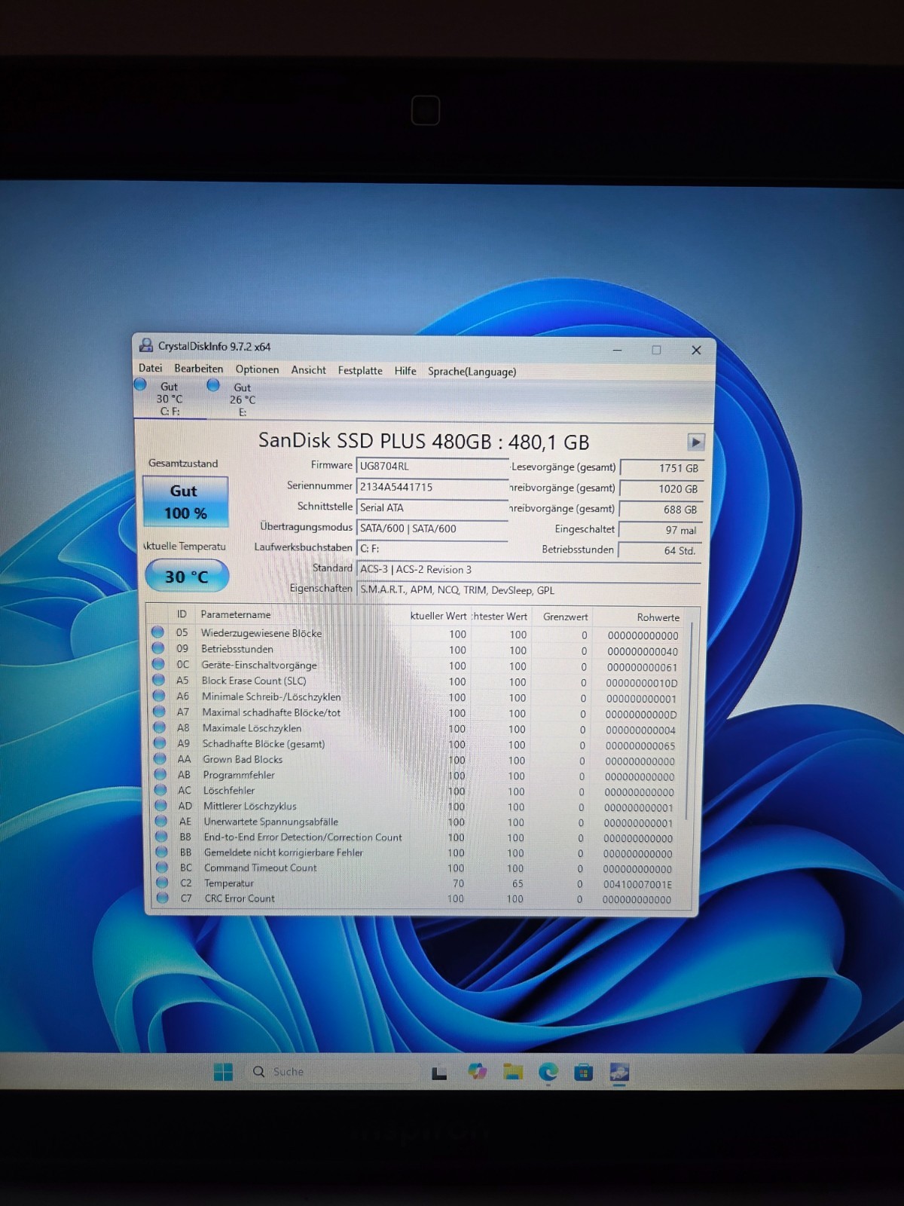Viewport: 904px width, 1206px height.
Task: Click the status icon for Schadhafte Blöcke (gesamt)
Action: (160, 742)
